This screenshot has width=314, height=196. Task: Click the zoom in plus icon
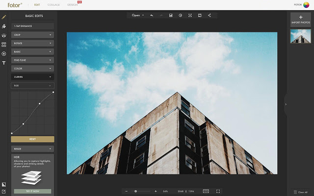156,191
